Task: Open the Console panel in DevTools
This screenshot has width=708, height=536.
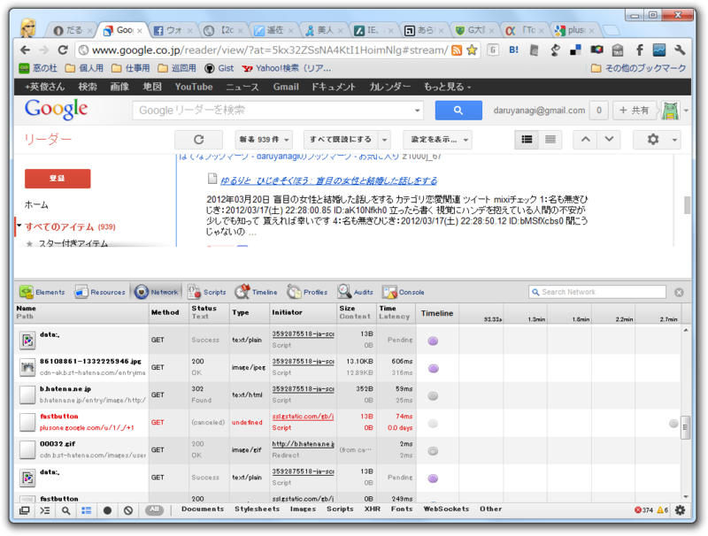Action: (x=404, y=292)
